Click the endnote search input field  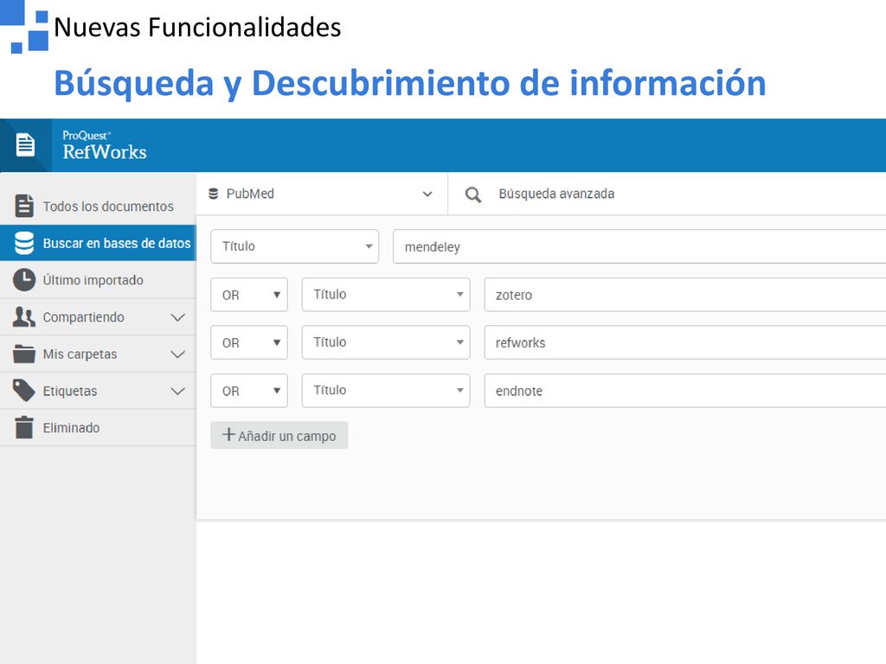(685, 391)
